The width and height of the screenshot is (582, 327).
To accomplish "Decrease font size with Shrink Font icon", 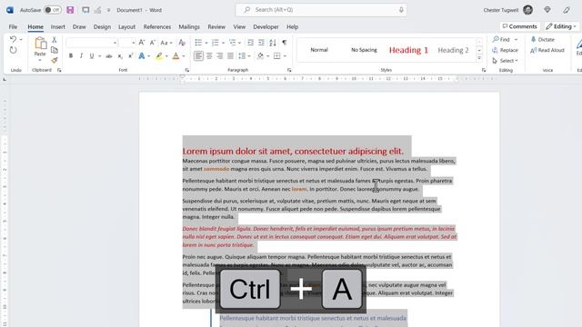I will [x=152, y=43].
